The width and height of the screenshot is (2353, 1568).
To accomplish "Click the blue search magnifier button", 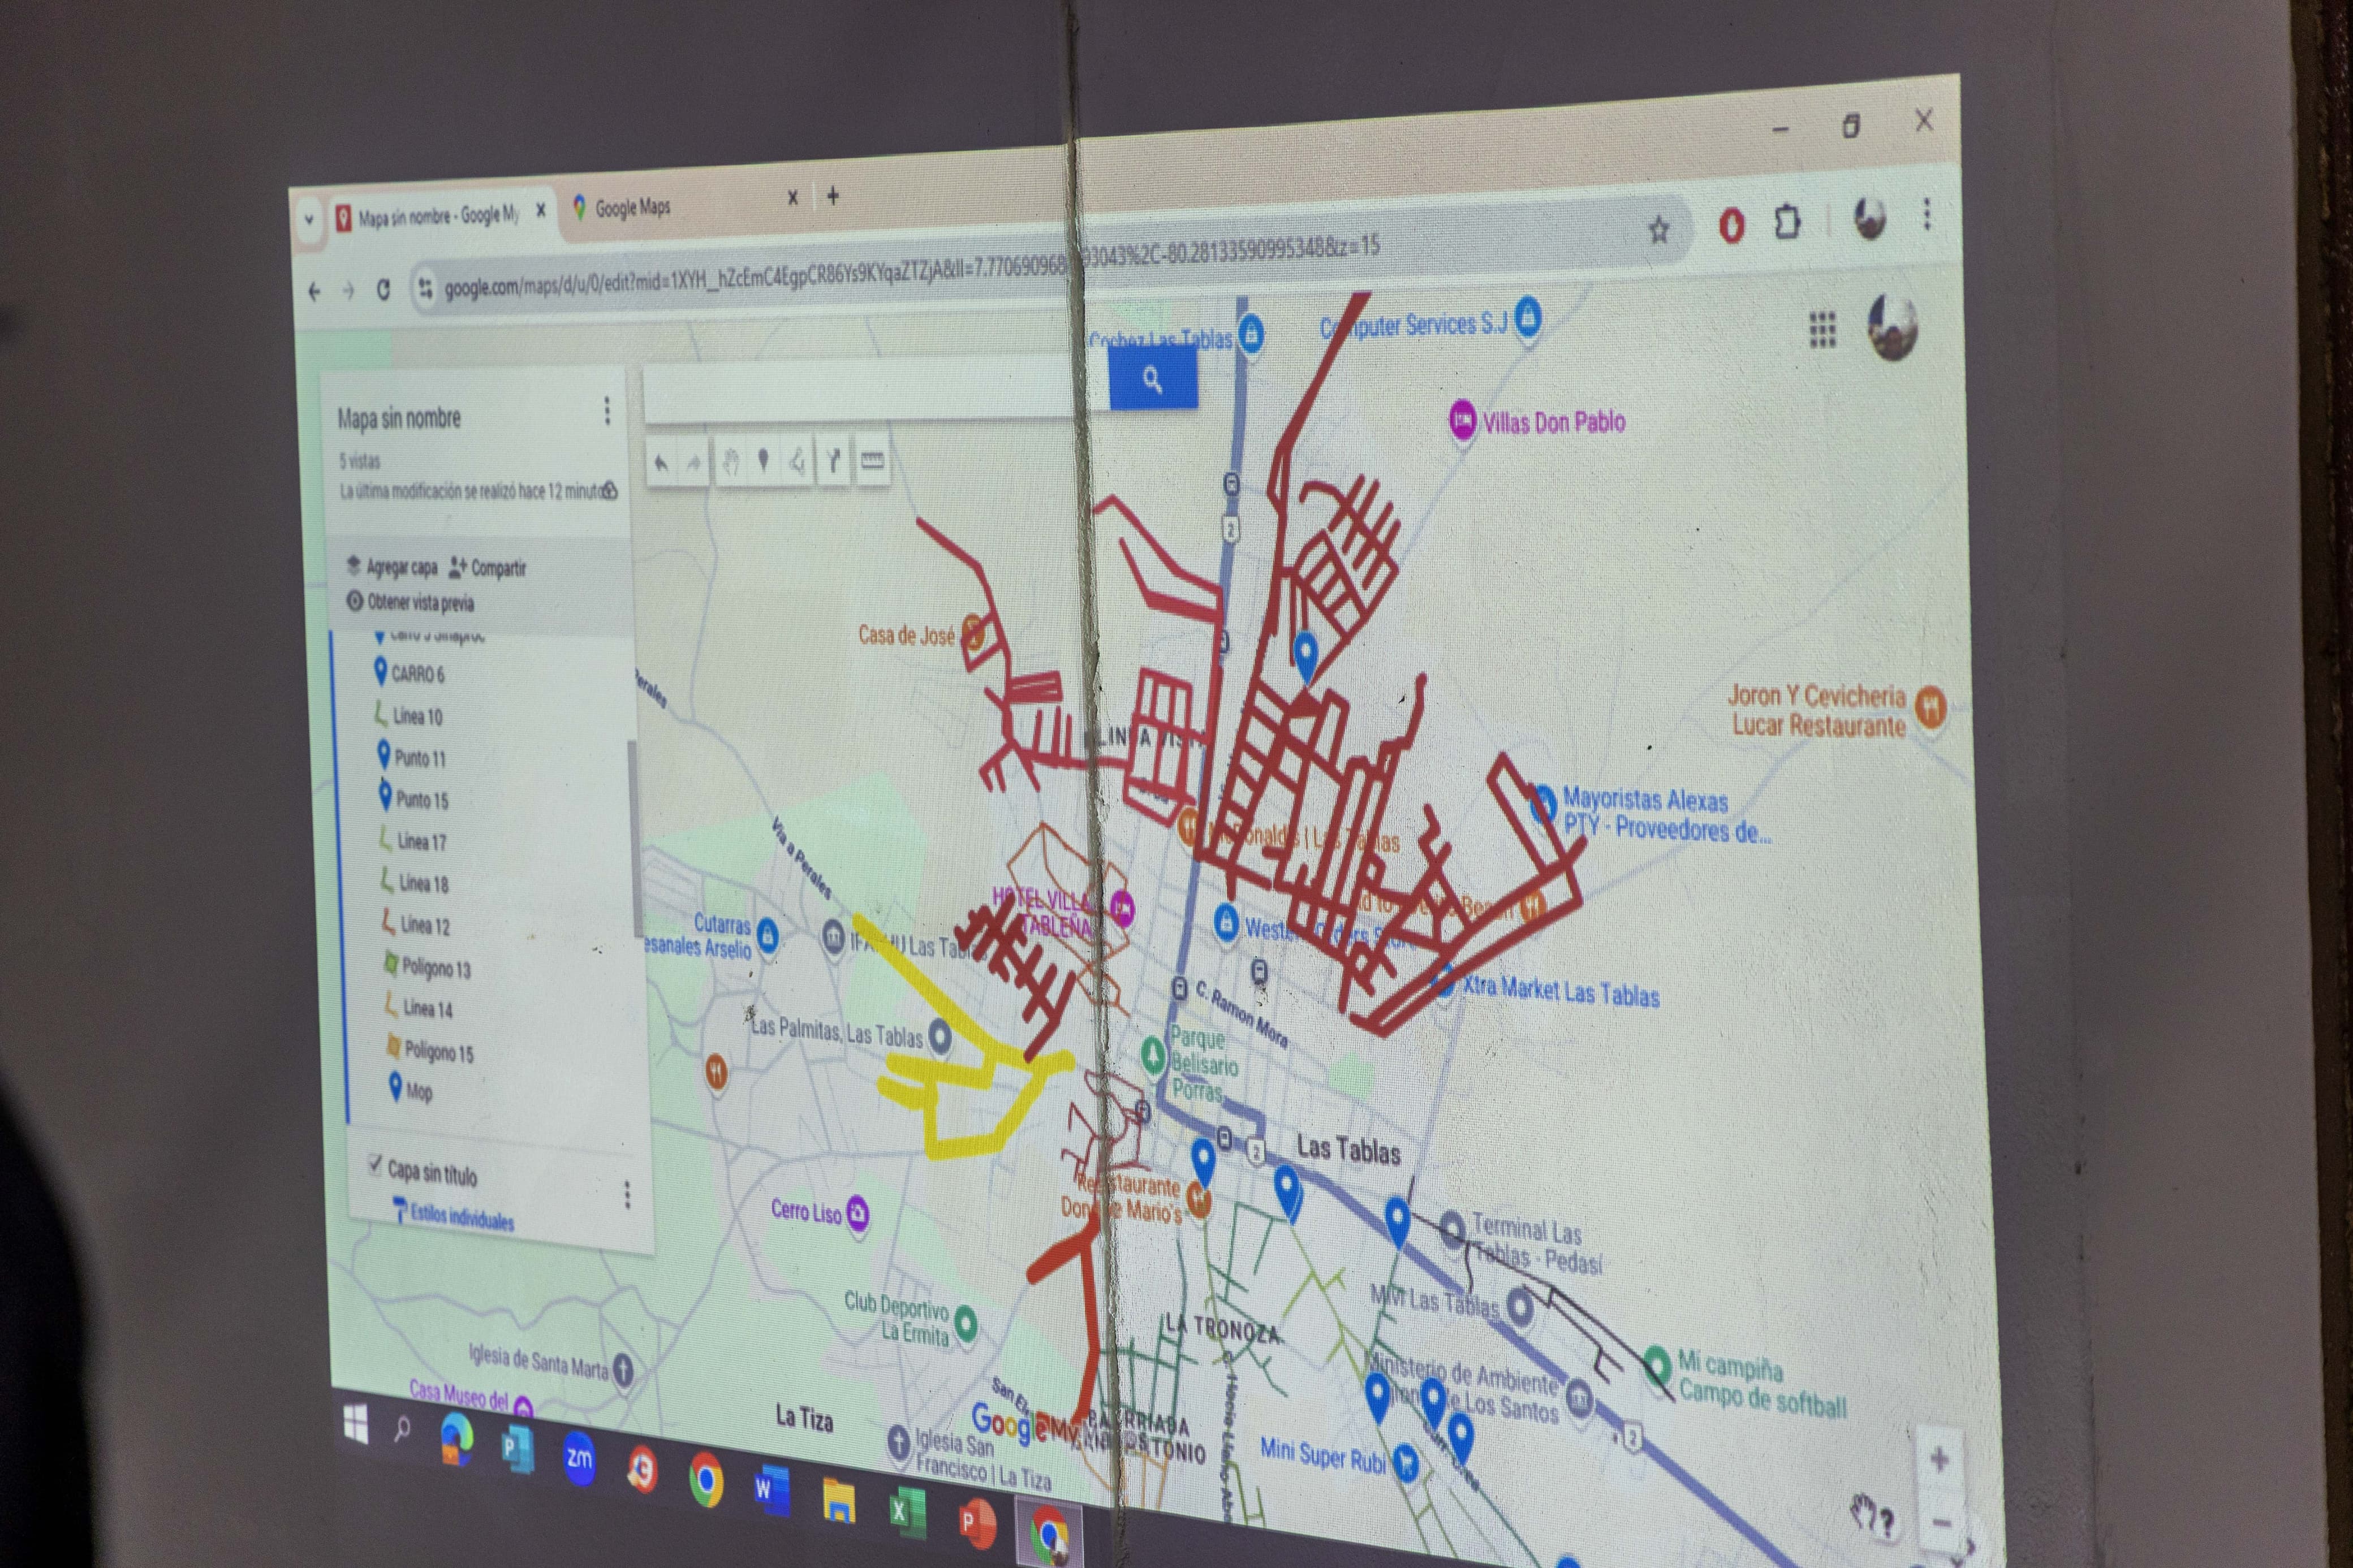I will [x=1152, y=379].
